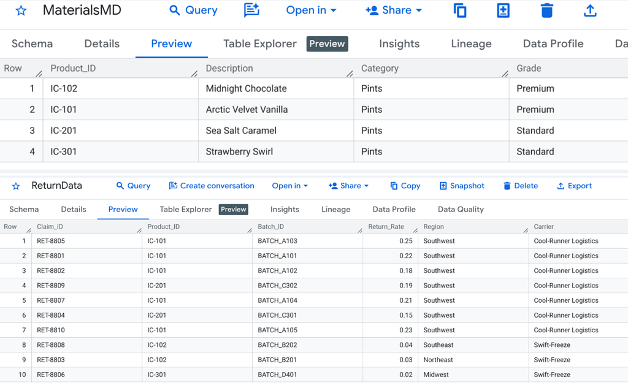Open the MaterialsMD 'Open in' dropdown

click(x=311, y=10)
